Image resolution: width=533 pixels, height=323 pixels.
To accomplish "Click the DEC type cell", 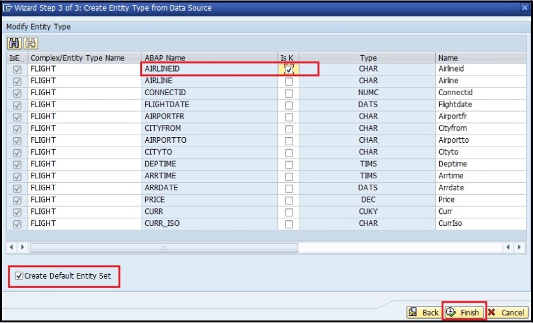I will 368,200.
